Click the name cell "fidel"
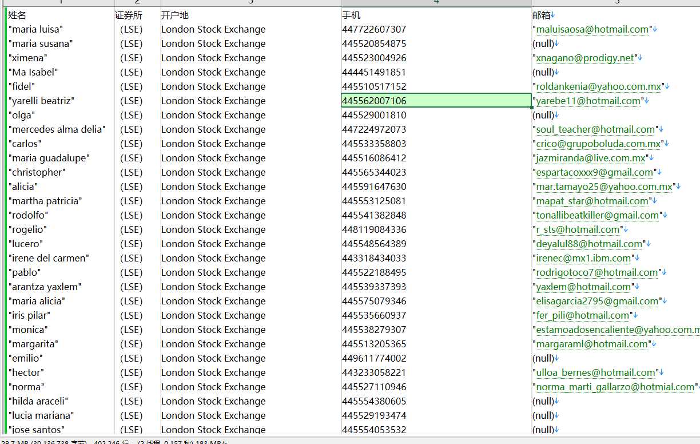Screen dimensions: 700x444 point(22,86)
